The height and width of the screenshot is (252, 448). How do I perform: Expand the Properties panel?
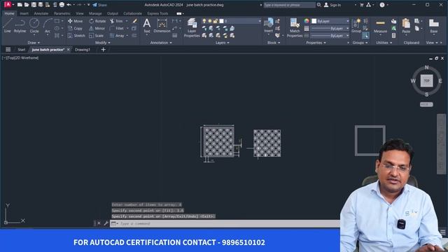[x=316, y=43]
